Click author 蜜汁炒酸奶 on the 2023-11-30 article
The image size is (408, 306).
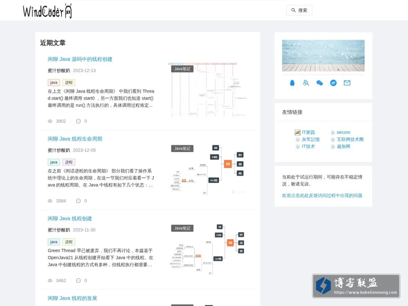coord(59,230)
